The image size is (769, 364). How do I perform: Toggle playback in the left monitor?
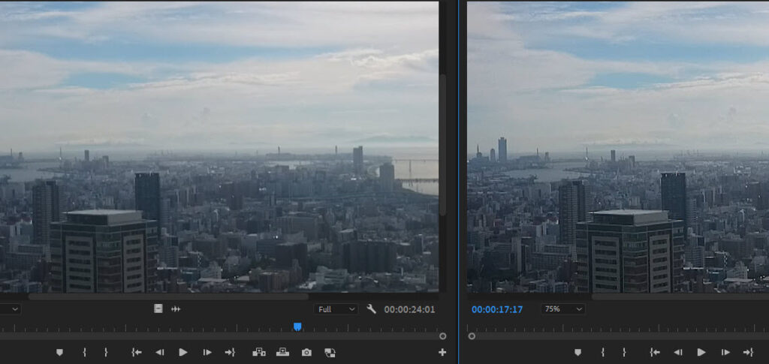182,352
